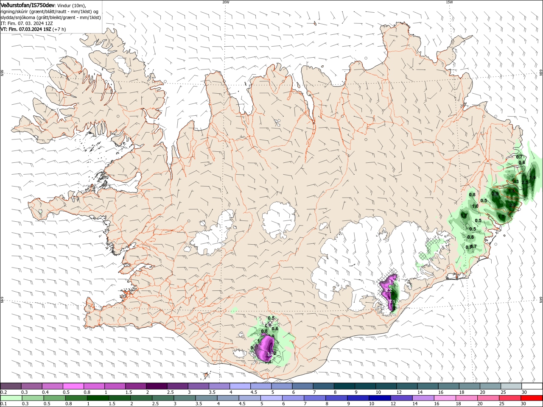Select the rain scale swatch above the 7 label
Viewport: 543px width, 407px height.
[x=315, y=398]
